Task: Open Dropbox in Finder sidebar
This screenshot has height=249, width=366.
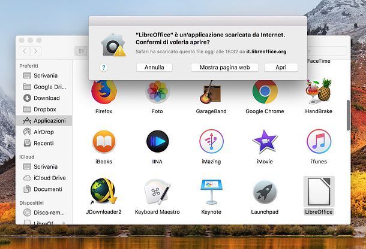Action: (x=44, y=110)
